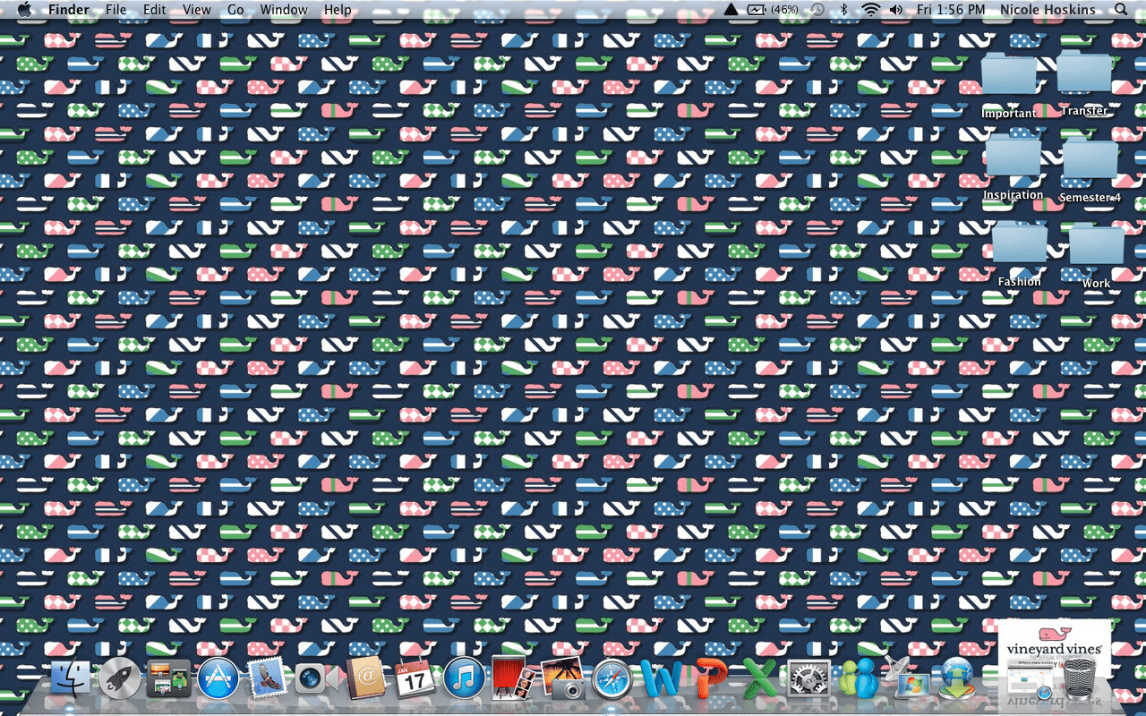1146x716 pixels.
Task: Open Mission Control in the Dock
Action: (x=168, y=678)
